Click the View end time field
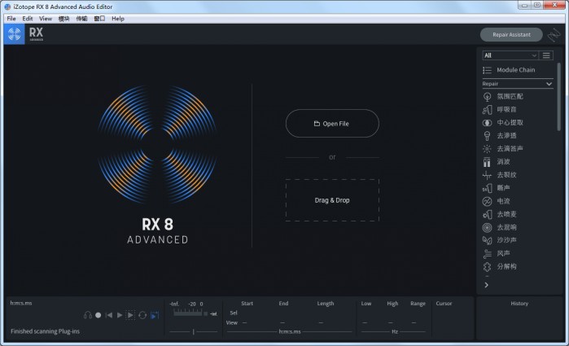569x346 pixels. (282, 322)
